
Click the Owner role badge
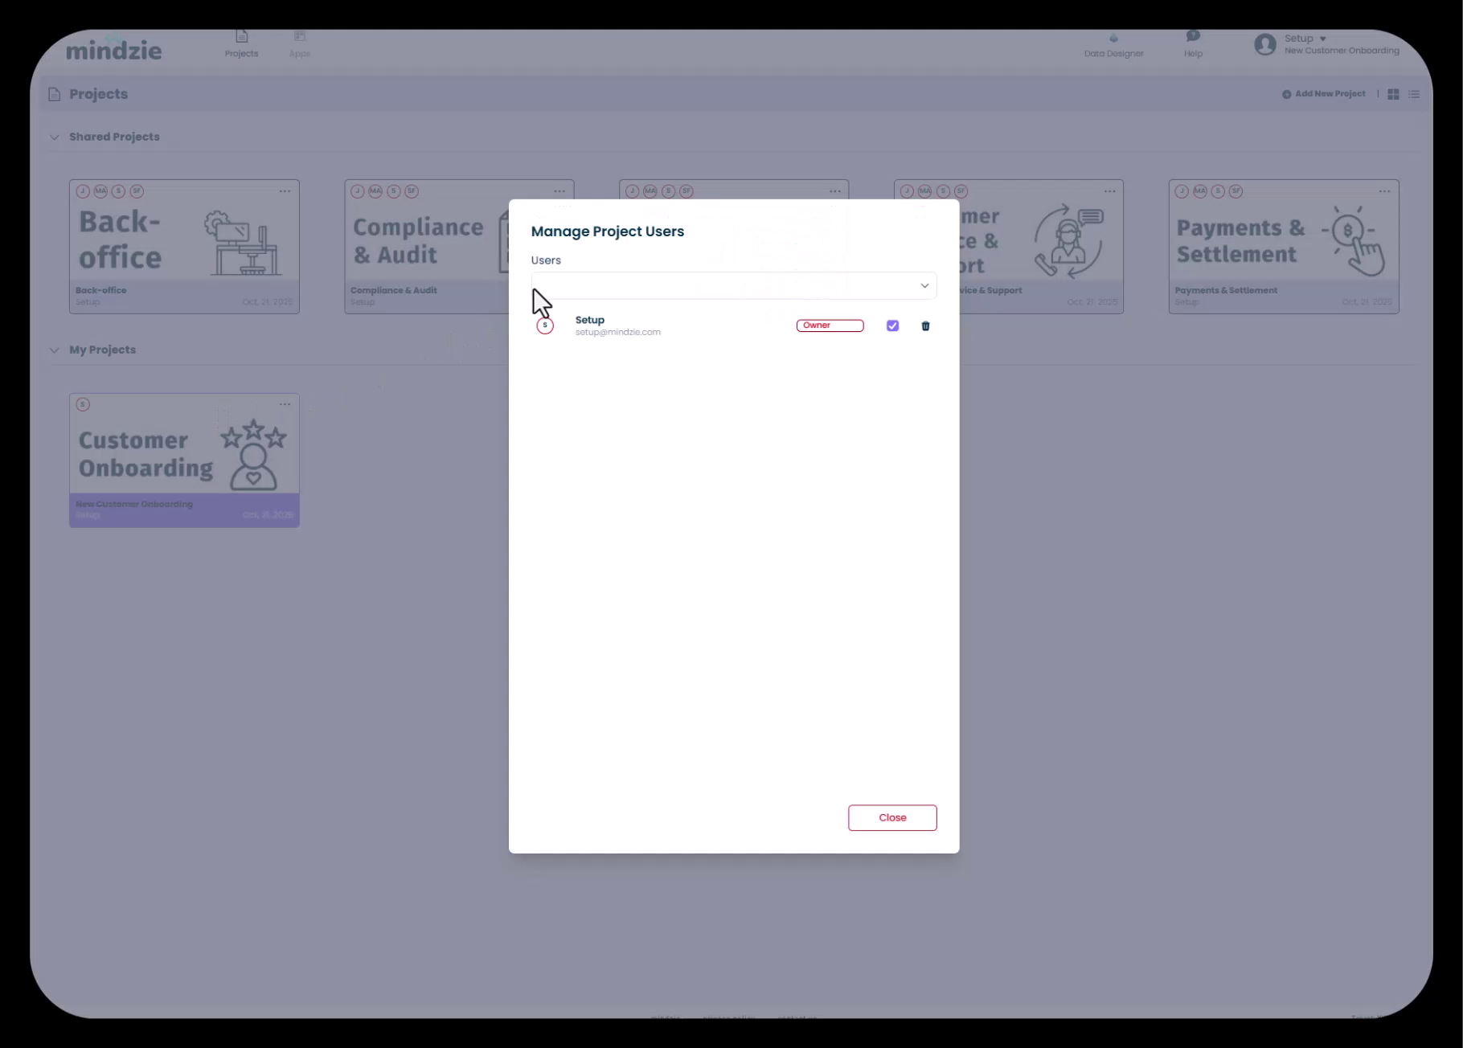point(830,325)
